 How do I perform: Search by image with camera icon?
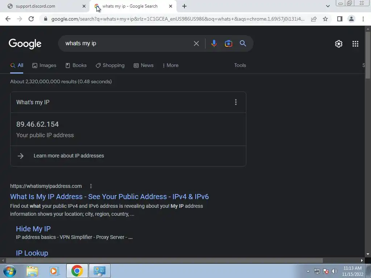[228, 43]
